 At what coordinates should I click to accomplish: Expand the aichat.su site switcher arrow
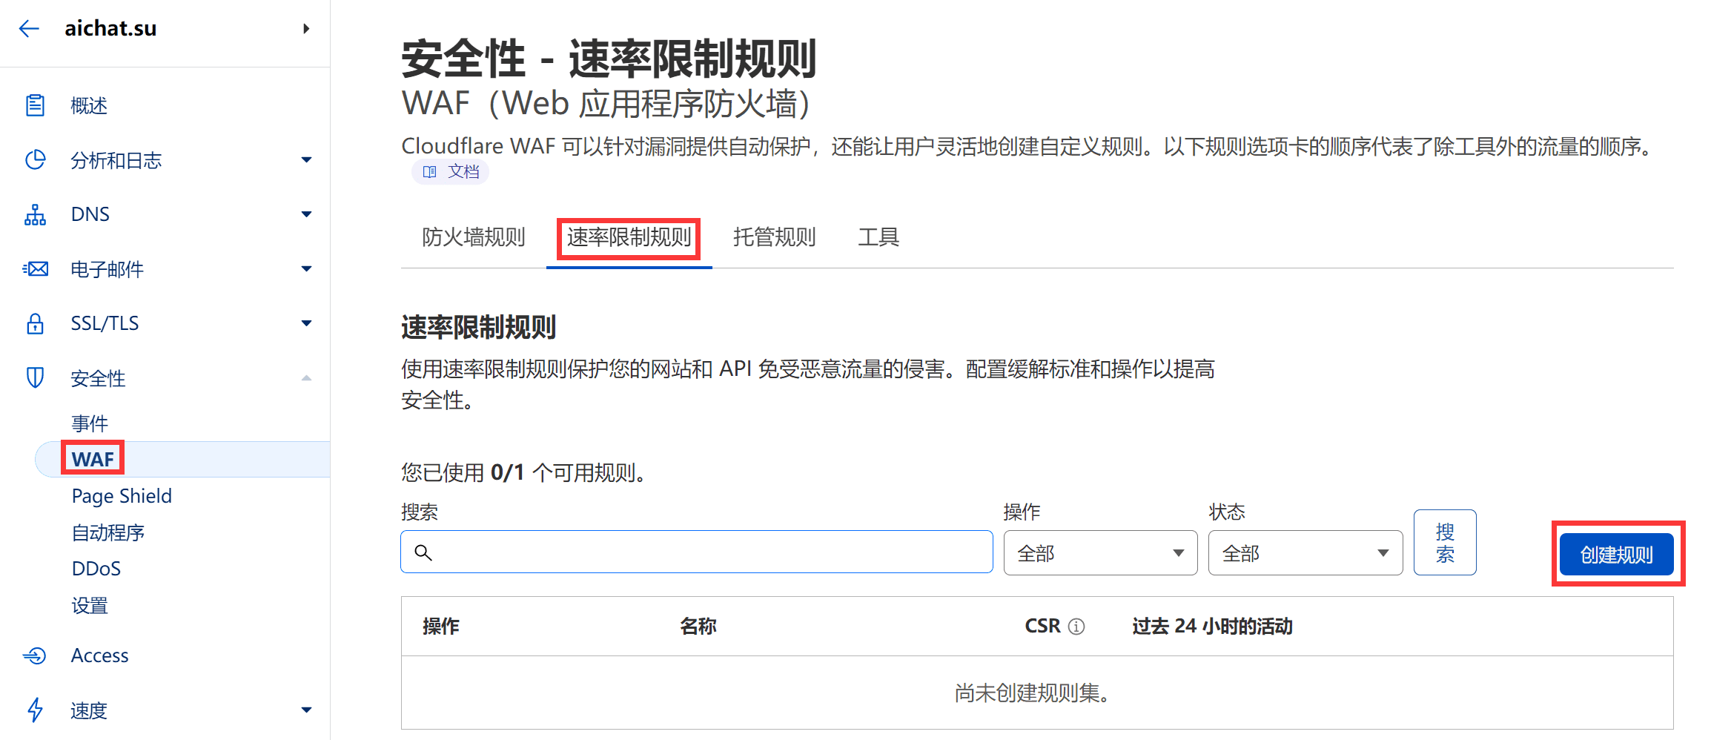[306, 29]
